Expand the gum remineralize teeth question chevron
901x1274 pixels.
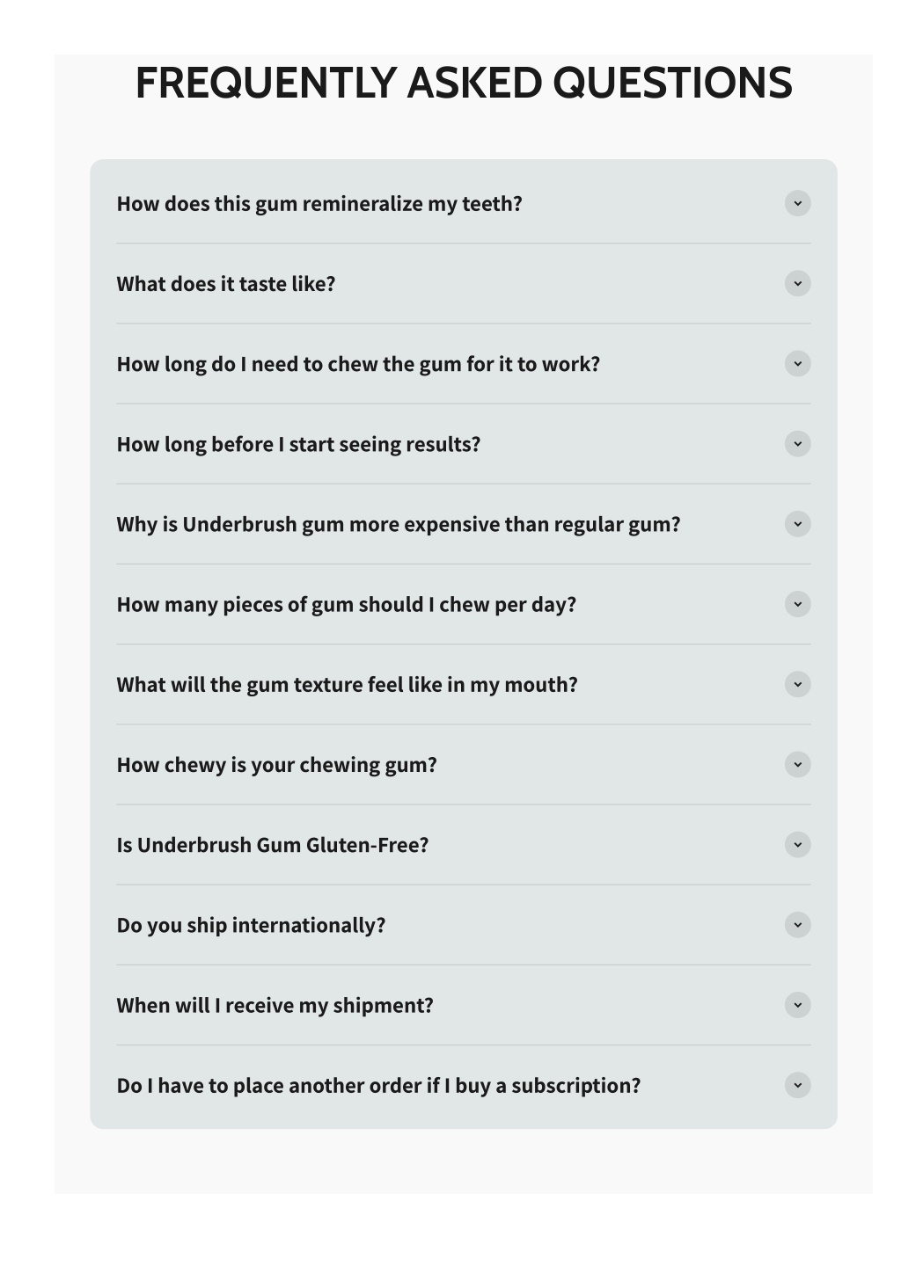click(x=797, y=203)
